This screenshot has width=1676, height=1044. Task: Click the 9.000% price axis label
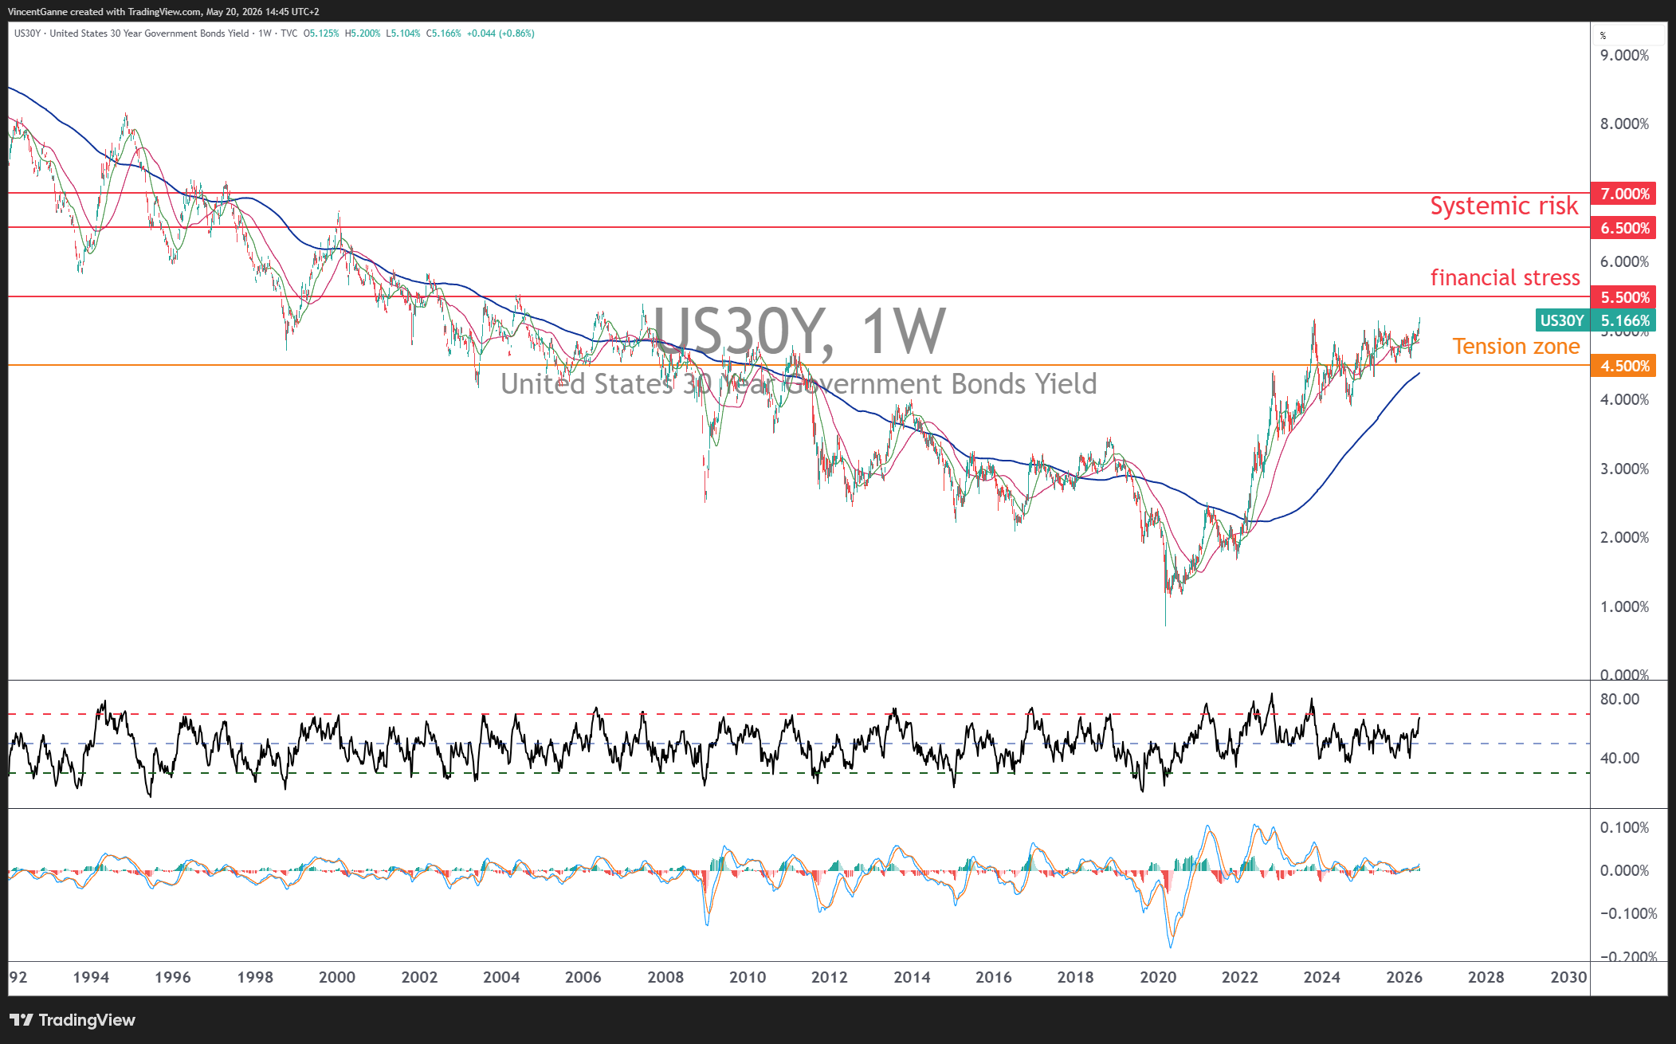click(1624, 55)
